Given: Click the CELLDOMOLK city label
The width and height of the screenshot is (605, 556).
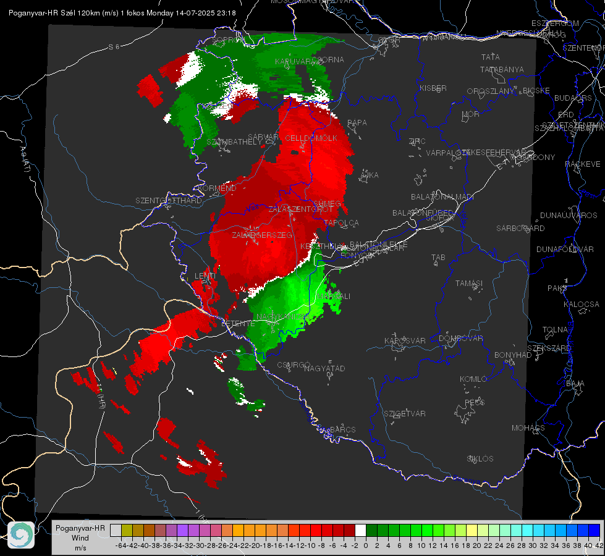Looking at the screenshot, I should [x=311, y=138].
